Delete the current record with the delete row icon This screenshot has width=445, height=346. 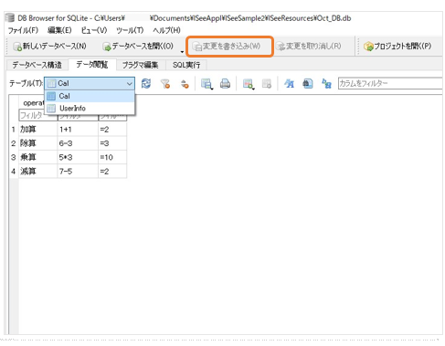click(267, 83)
